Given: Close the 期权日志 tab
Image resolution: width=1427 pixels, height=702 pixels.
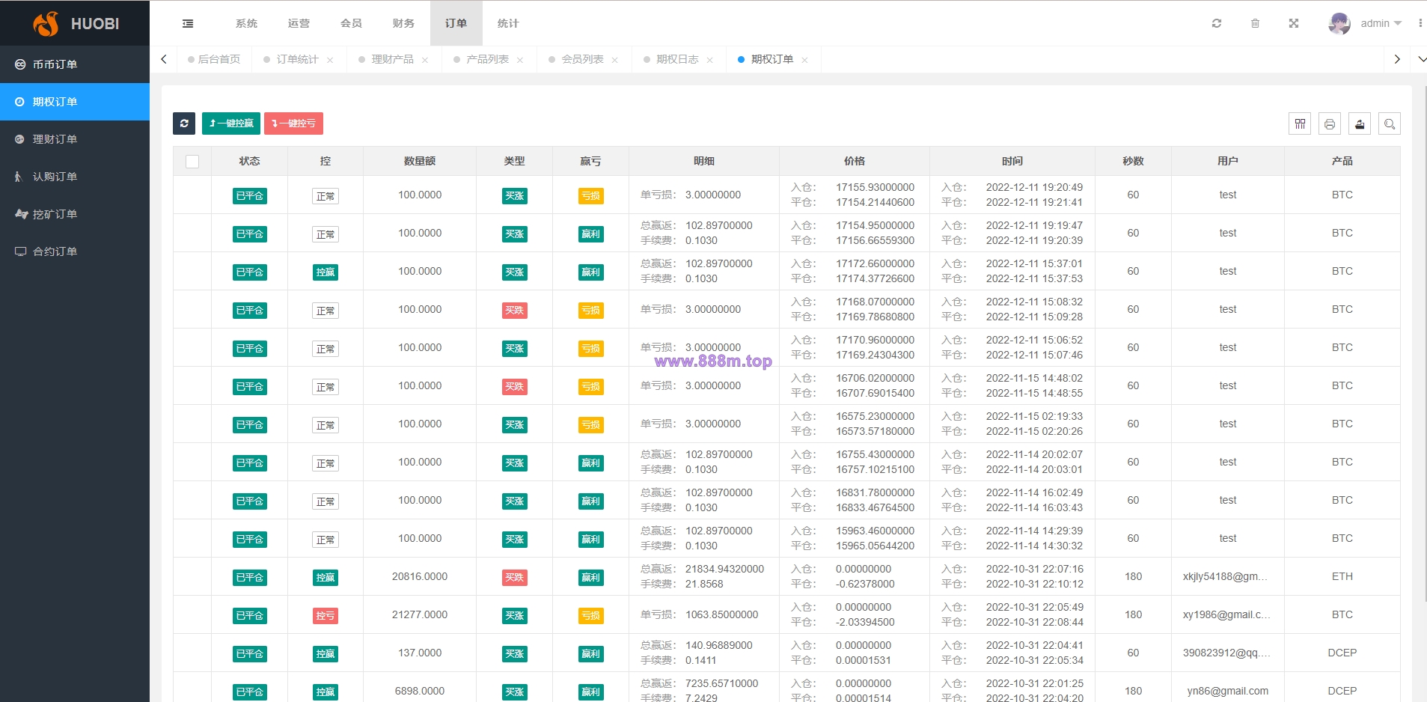Looking at the screenshot, I should pos(710,60).
